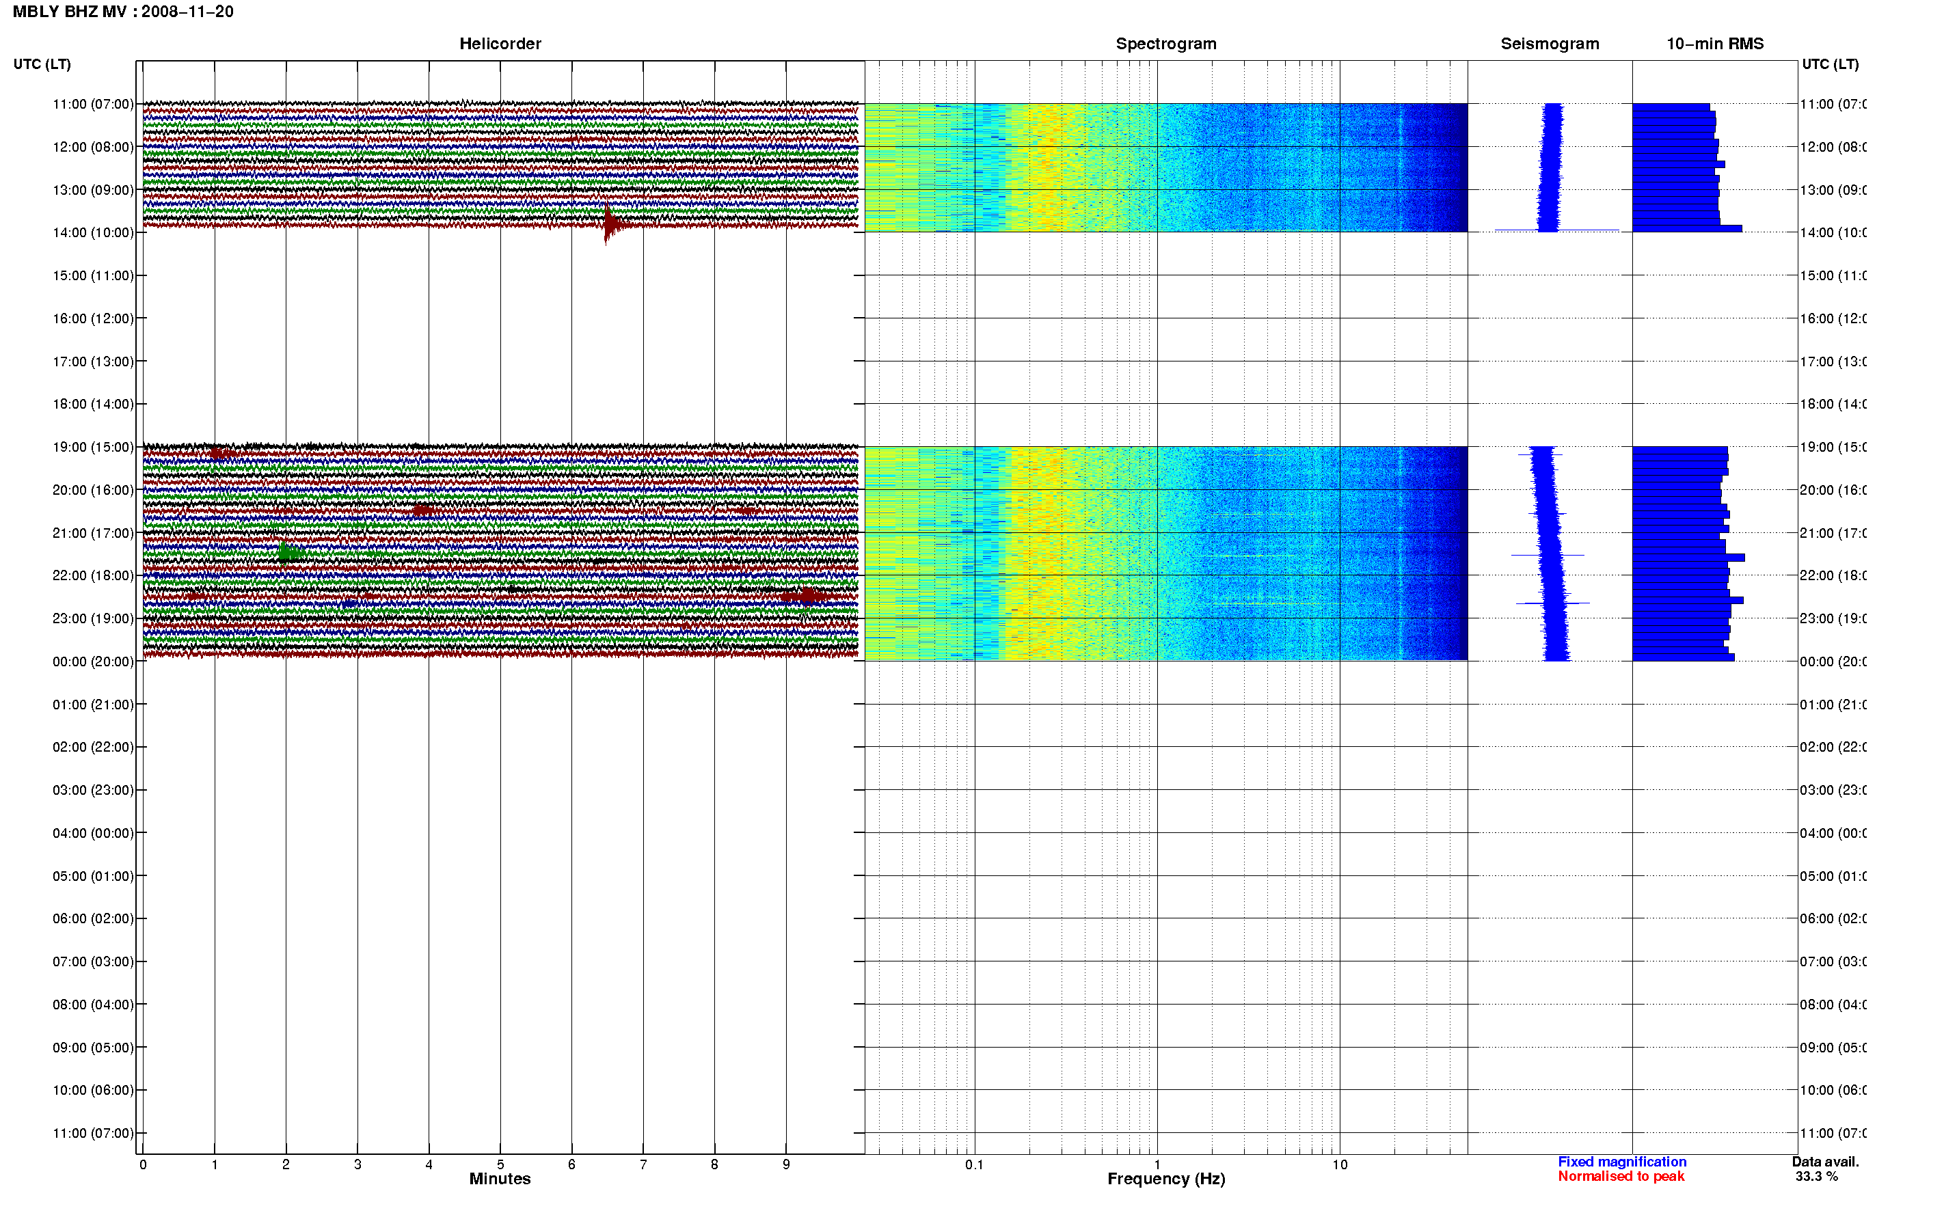Click the 07:00 (03:00) left axis label
This screenshot has width=1944, height=1215.
click(93, 962)
